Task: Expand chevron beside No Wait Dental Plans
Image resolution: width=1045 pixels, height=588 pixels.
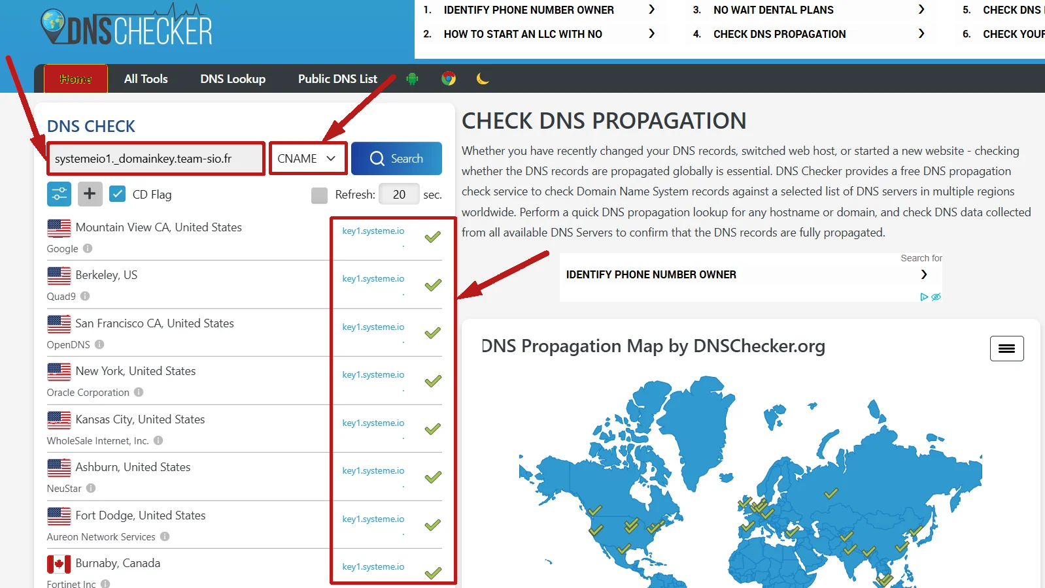Action: point(921,9)
